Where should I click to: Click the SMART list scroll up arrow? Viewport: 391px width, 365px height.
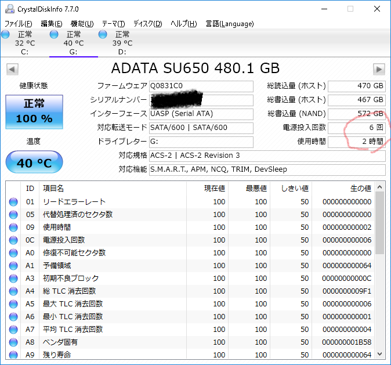click(380, 187)
